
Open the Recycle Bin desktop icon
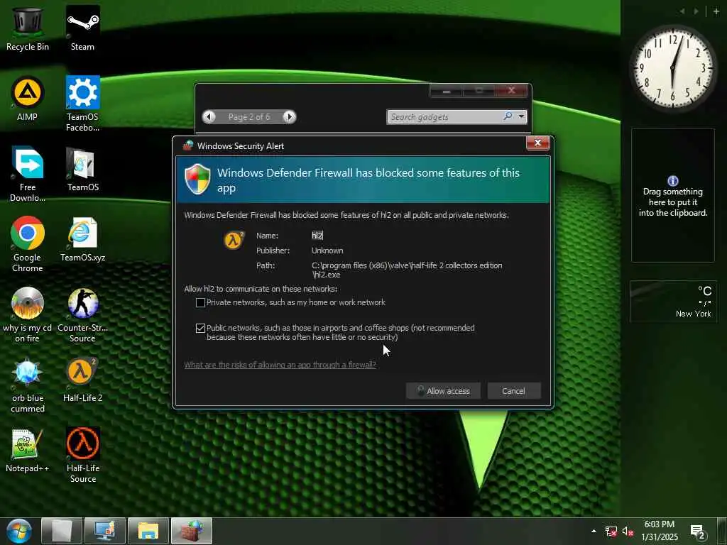(x=28, y=28)
